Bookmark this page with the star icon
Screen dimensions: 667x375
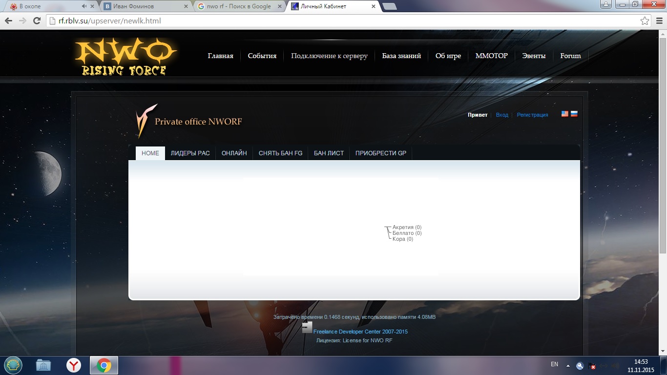tap(645, 21)
